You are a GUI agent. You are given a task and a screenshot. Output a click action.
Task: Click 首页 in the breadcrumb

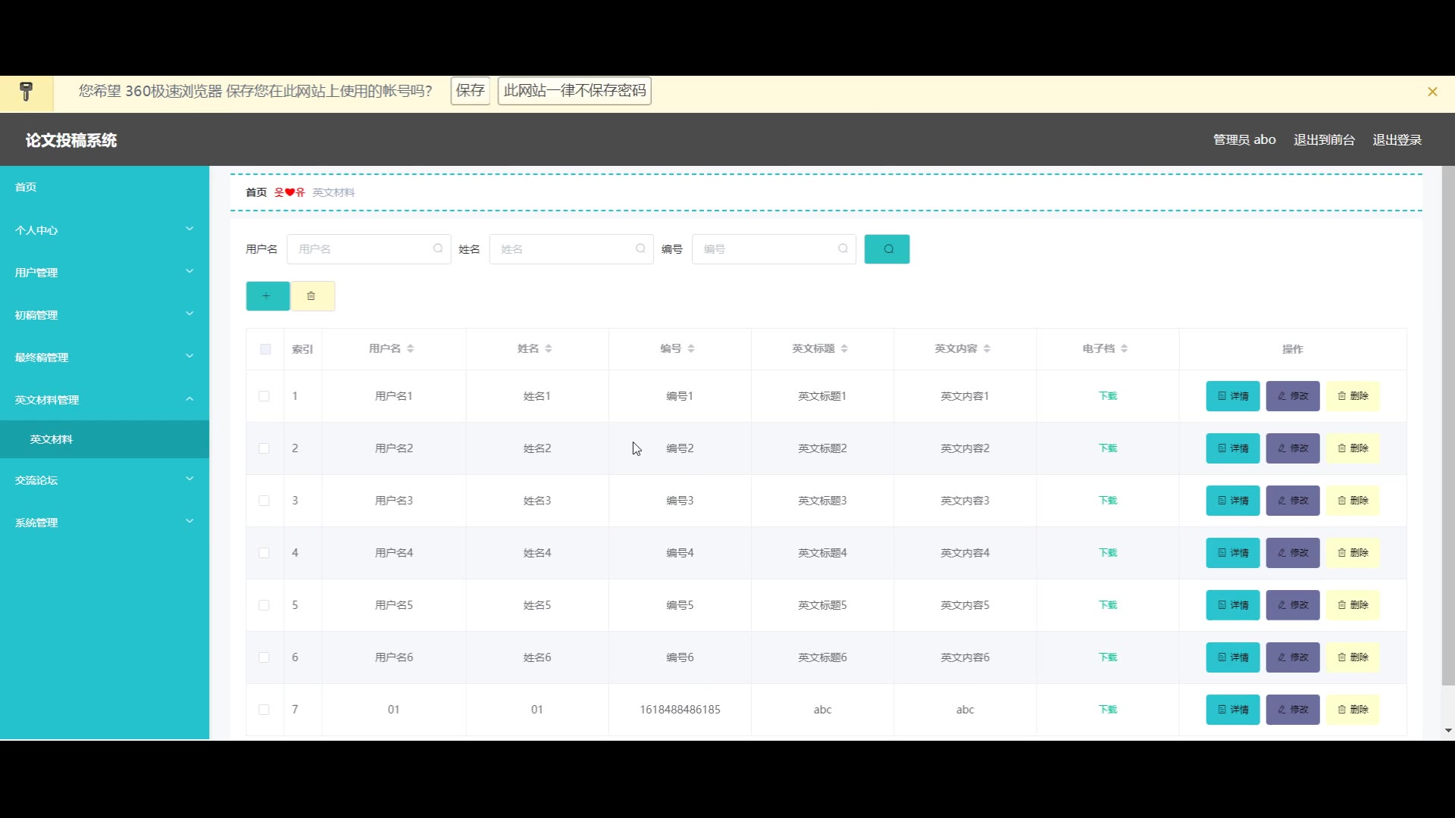pyautogui.click(x=256, y=192)
